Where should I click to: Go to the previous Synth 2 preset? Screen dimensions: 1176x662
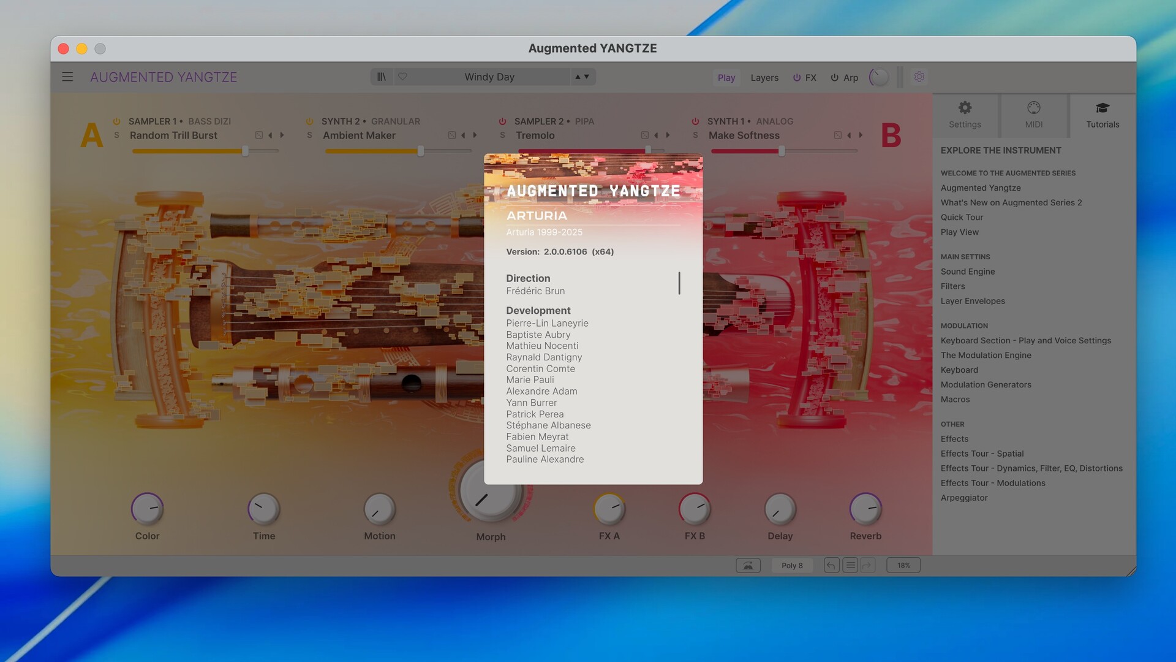463,135
